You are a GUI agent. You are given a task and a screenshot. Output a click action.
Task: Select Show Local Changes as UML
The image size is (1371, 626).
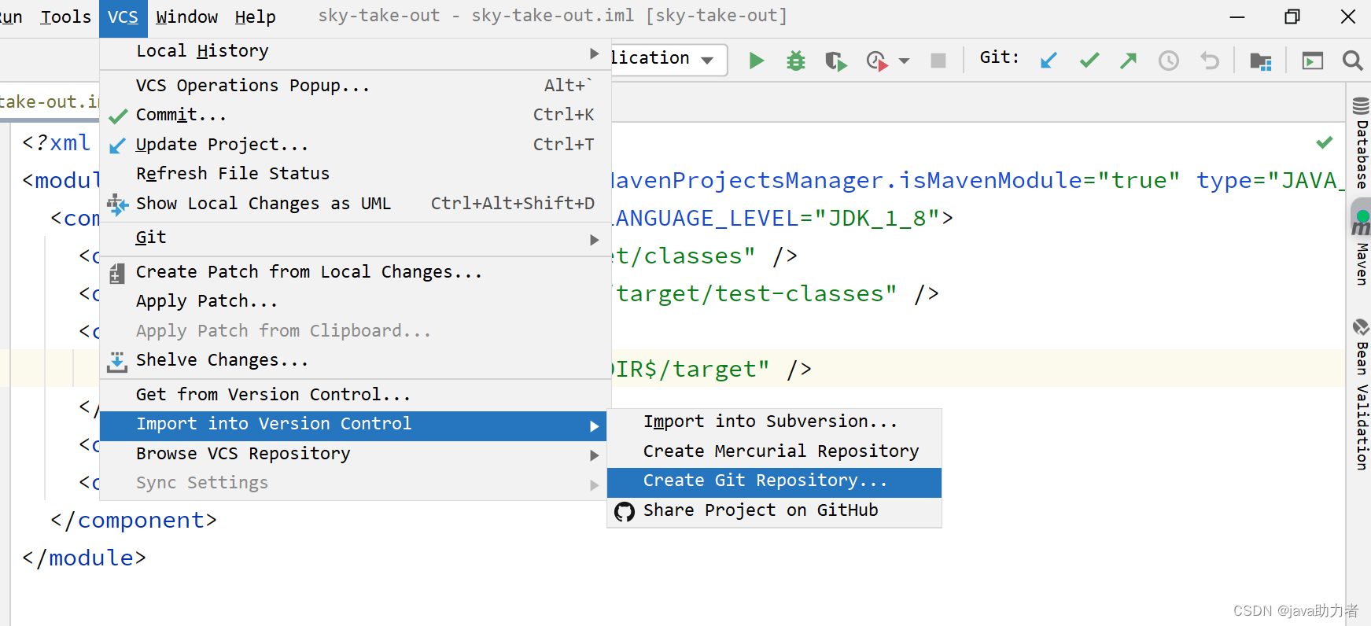pyautogui.click(x=356, y=204)
